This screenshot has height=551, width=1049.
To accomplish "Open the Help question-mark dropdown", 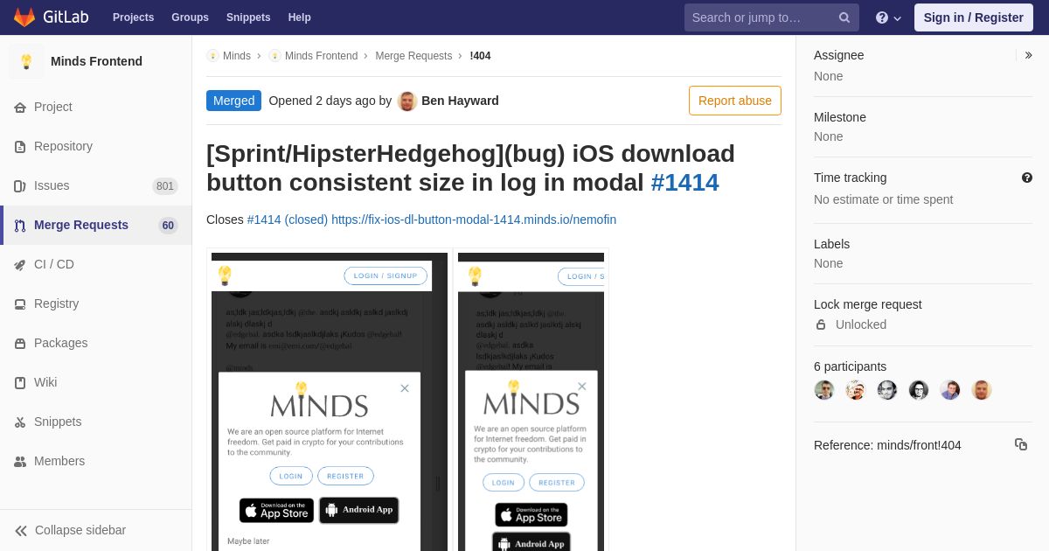I will click(888, 17).
